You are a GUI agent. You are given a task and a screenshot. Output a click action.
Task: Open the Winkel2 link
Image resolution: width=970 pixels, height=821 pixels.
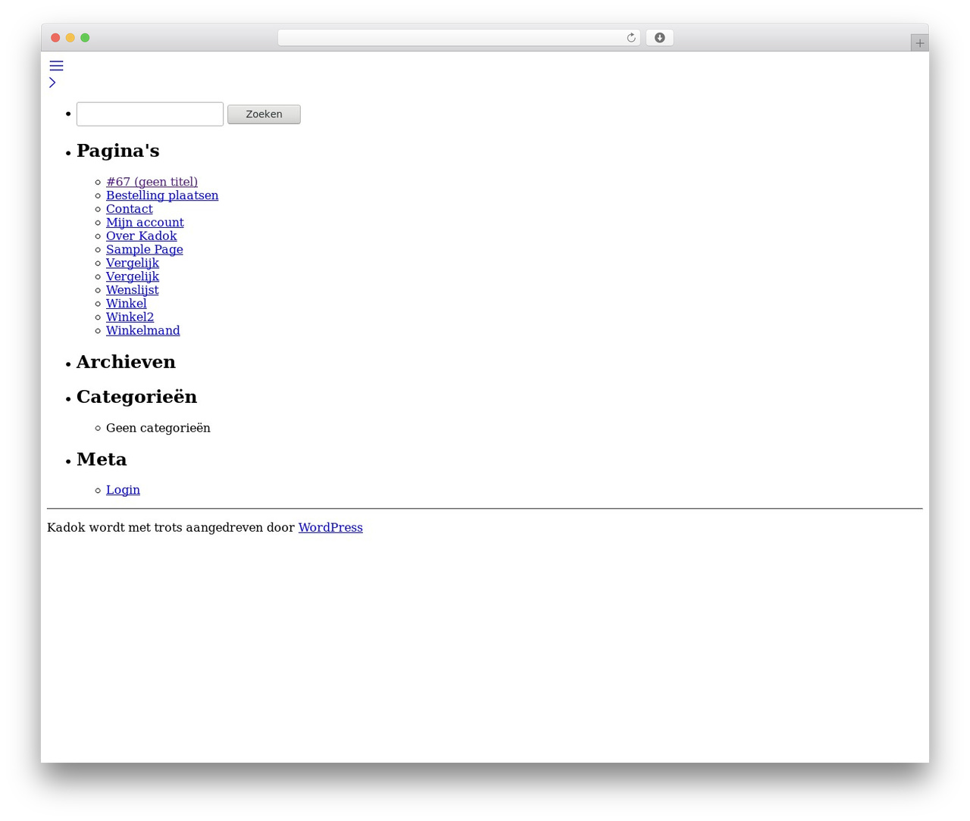[x=130, y=317]
